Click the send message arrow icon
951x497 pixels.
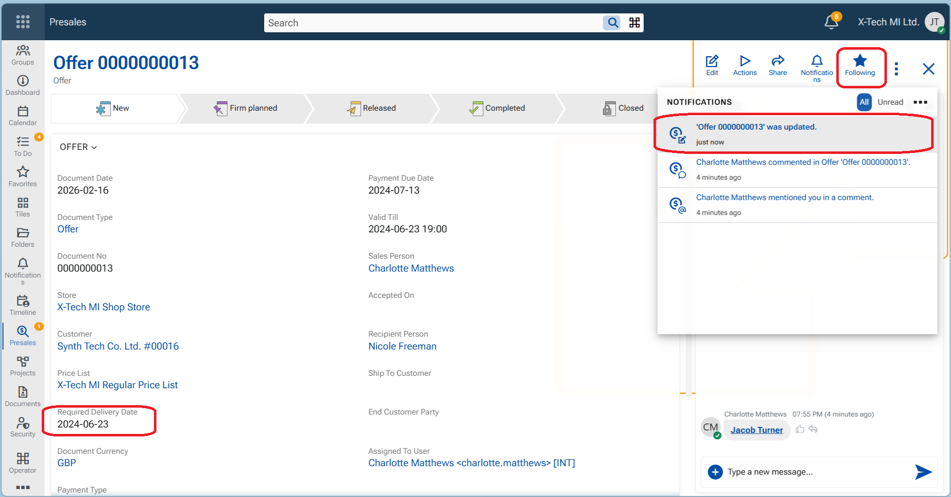point(923,472)
